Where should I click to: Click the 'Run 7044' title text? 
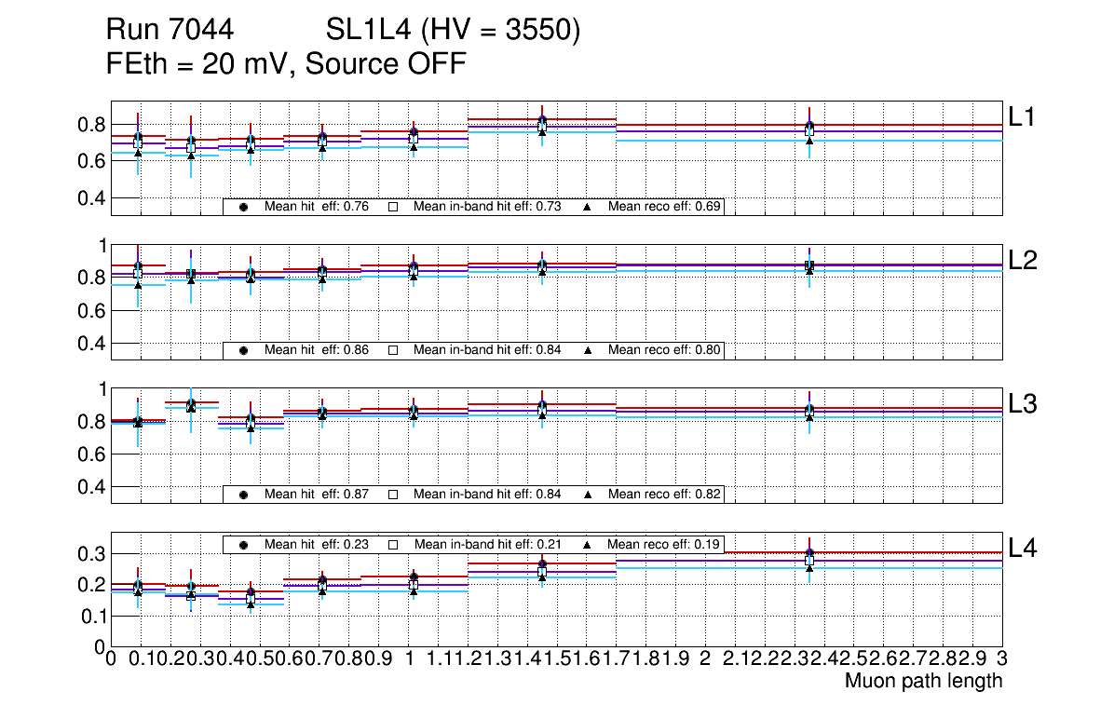(x=170, y=31)
